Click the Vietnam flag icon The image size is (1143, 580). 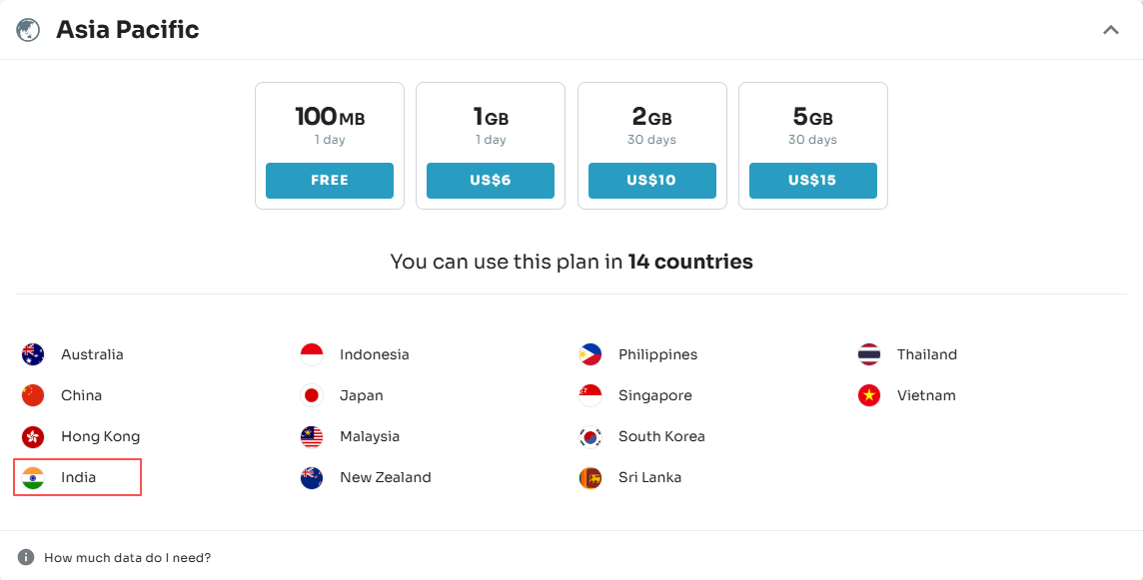(869, 395)
